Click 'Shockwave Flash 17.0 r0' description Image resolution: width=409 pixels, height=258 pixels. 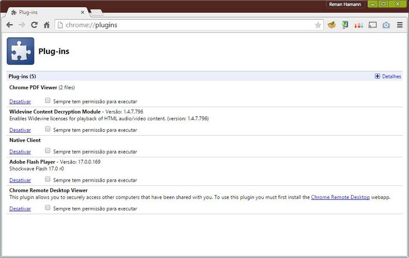click(37, 169)
